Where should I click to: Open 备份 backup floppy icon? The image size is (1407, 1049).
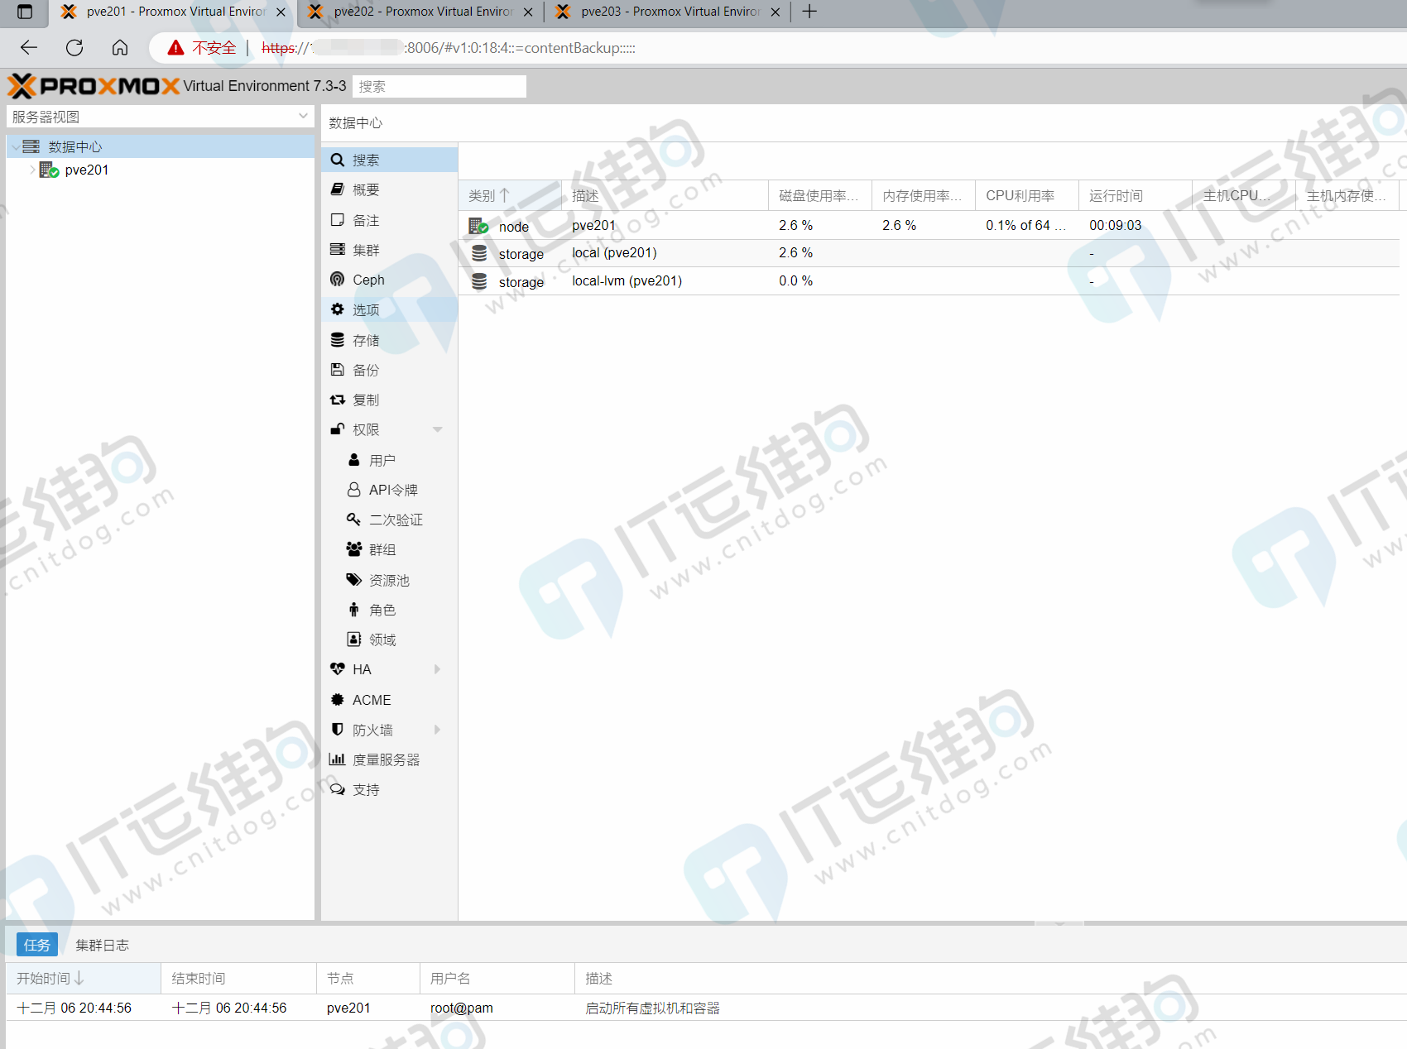pos(337,370)
